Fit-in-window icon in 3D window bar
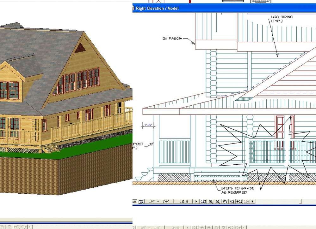The image size is (316, 229). [9, 227]
